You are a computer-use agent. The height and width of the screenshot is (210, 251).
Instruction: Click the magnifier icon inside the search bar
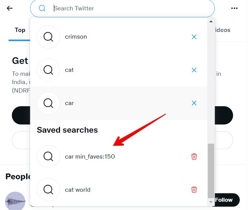coord(42,8)
